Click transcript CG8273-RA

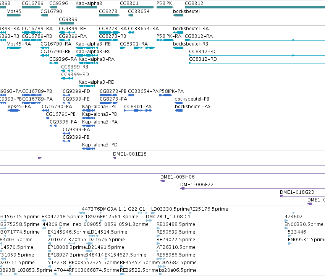click(x=113, y=28)
